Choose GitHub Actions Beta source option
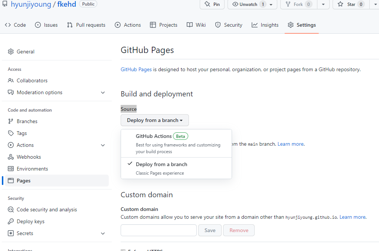 coord(176,143)
